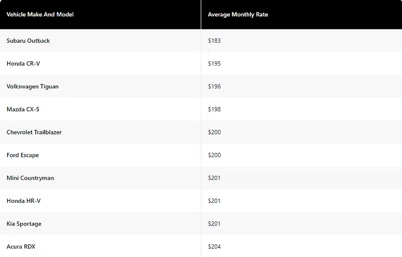Click the Ford Escape $200 rate

[x=214, y=155]
